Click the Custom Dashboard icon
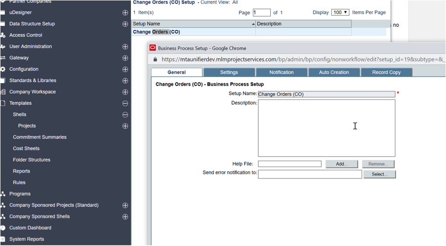 (x=3, y=228)
